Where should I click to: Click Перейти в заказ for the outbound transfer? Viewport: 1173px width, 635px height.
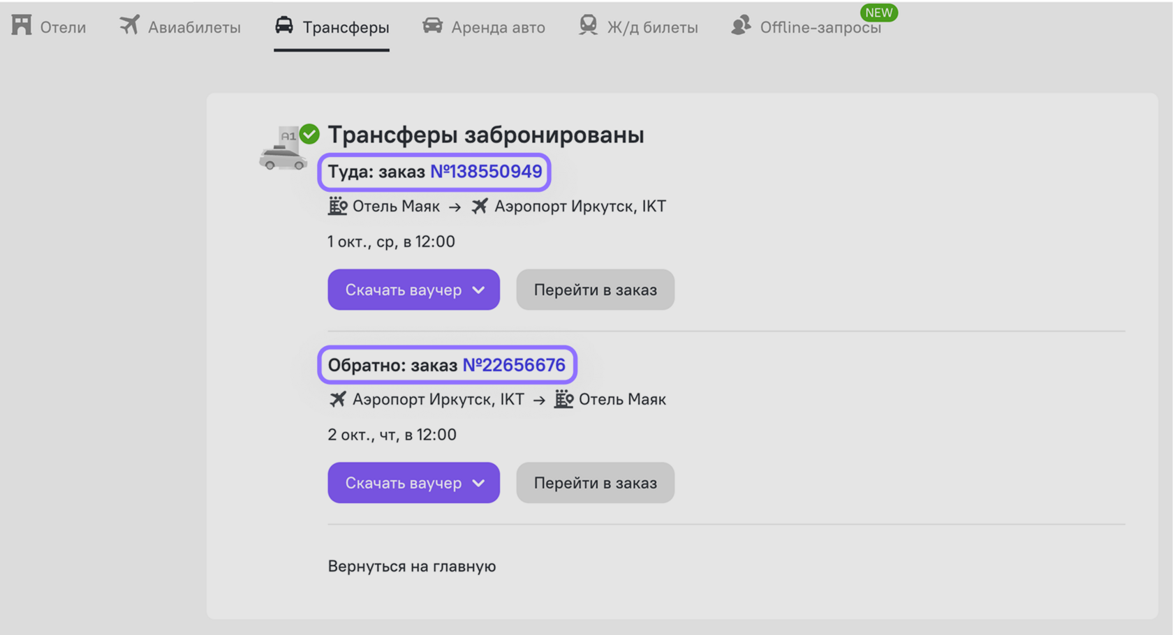(595, 290)
